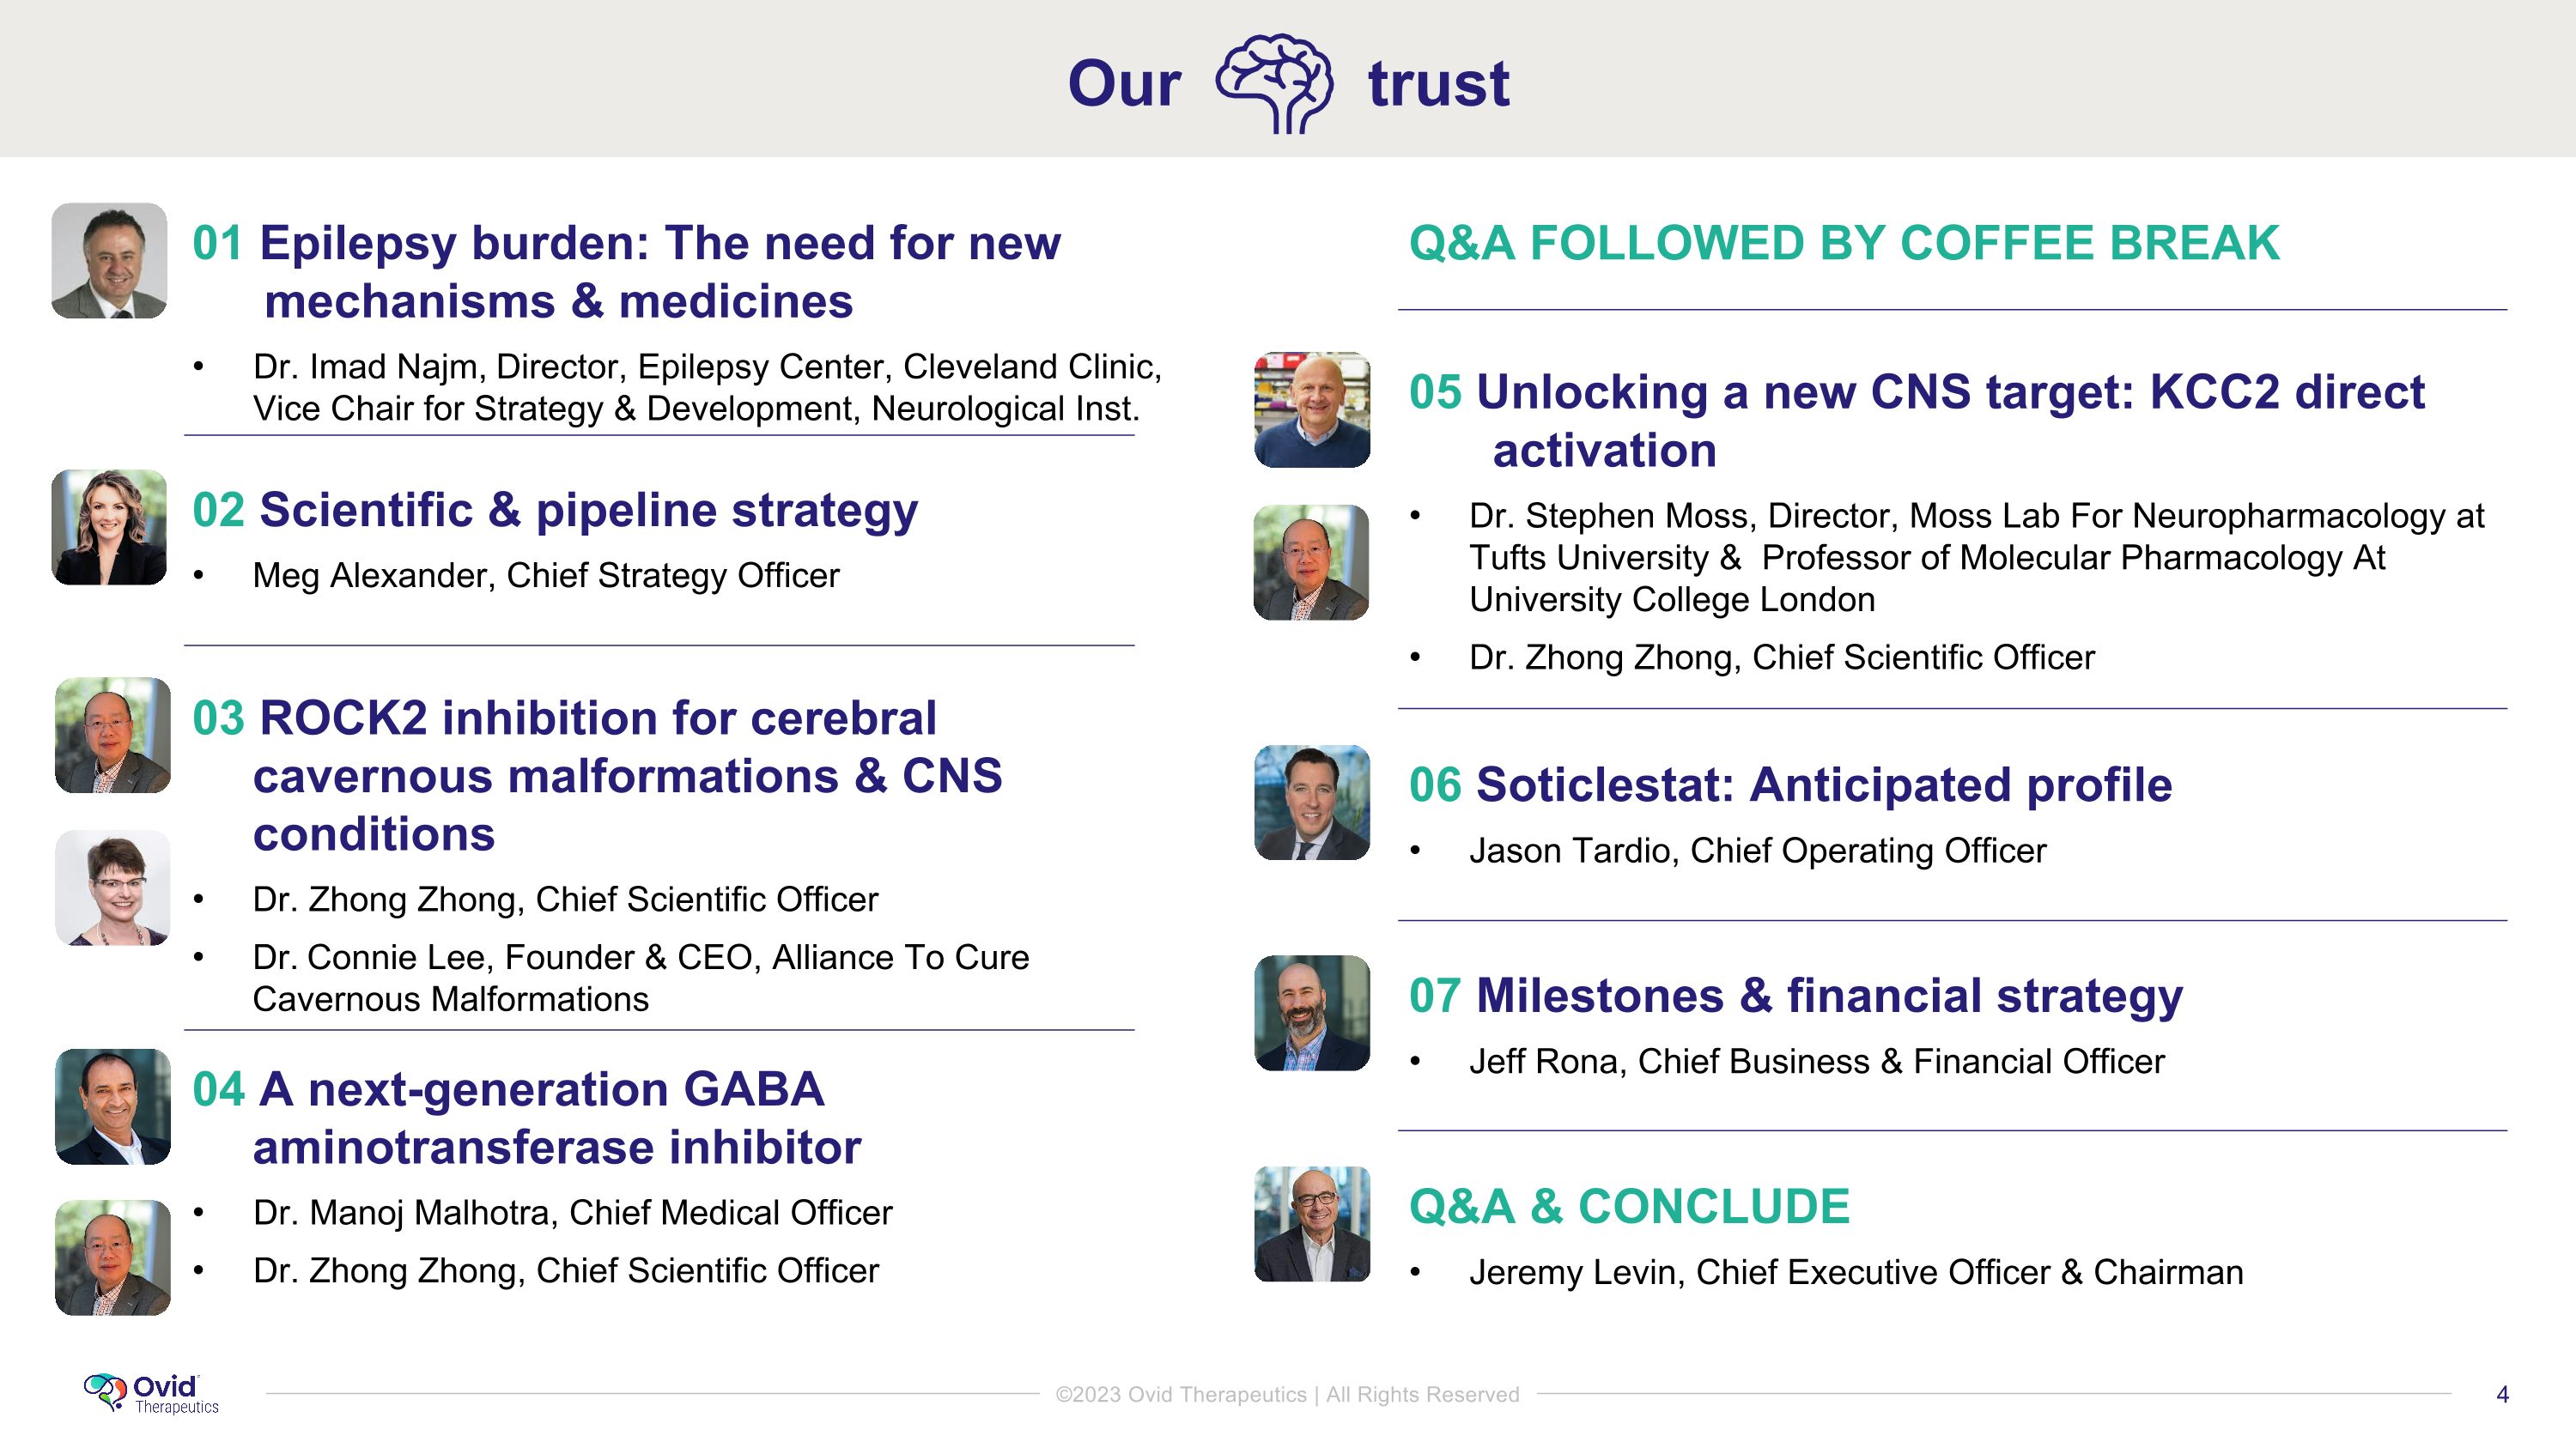Click the 07 Milestones & financial strategy heading

coord(1795,997)
